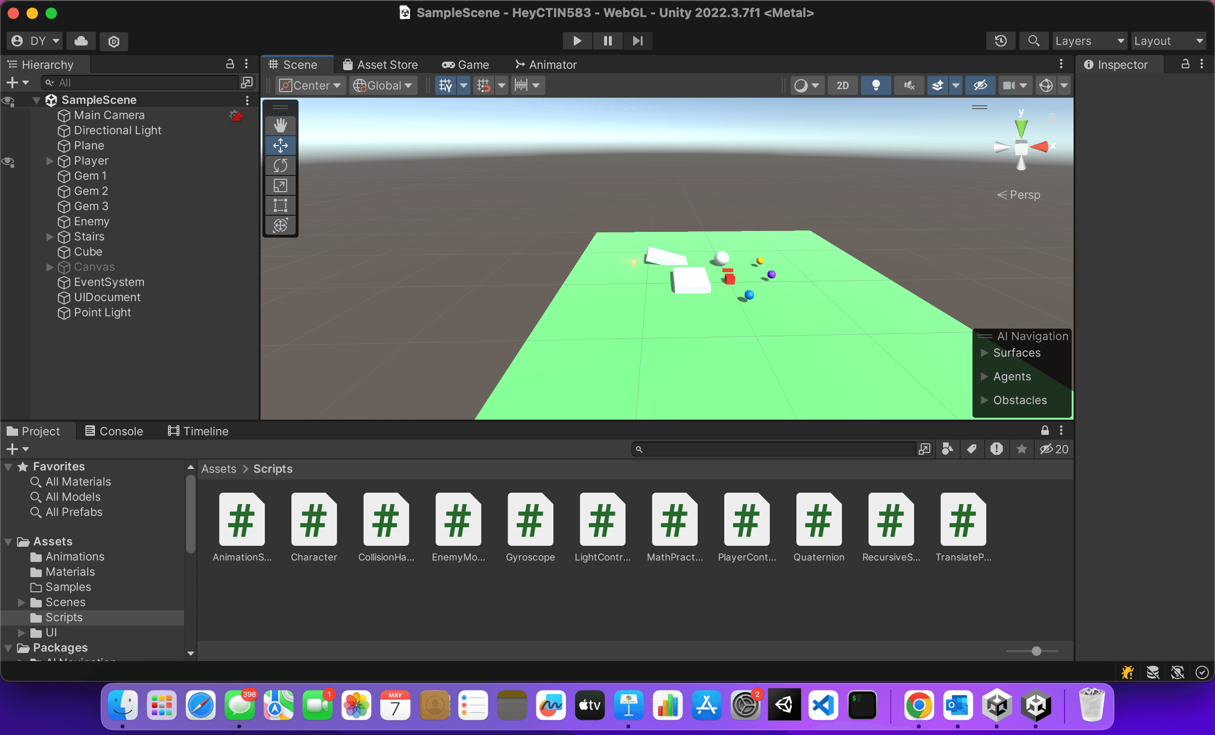Image resolution: width=1215 pixels, height=735 pixels.
Task: Open the Undo History icon
Action: (1000, 41)
